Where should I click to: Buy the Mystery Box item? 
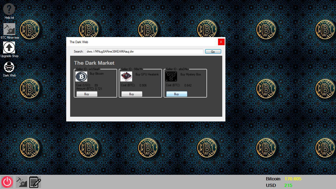[x=177, y=94]
